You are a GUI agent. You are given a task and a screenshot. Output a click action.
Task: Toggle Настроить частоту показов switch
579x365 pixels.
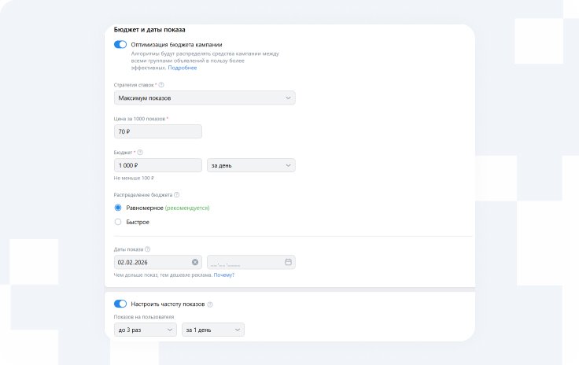(120, 304)
